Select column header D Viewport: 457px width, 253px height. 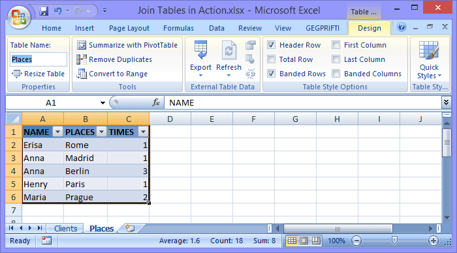tap(170, 119)
